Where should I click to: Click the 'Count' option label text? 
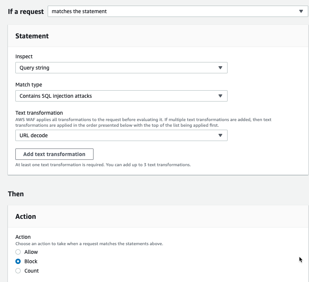coord(32,271)
